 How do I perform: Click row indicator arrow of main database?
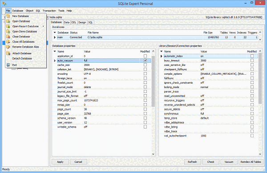click(x=55, y=37)
